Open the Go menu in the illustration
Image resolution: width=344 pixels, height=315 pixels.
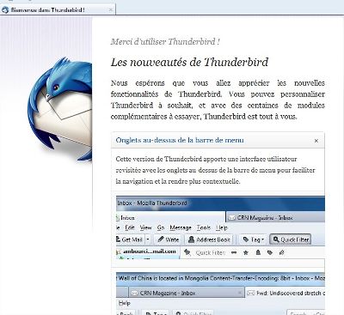(x=161, y=227)
